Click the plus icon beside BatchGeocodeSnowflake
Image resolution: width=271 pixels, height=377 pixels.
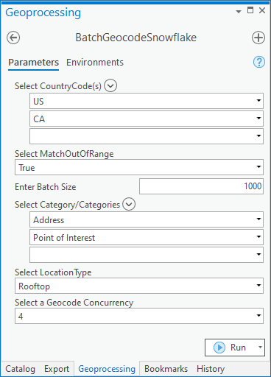click(x=258, y=38)
